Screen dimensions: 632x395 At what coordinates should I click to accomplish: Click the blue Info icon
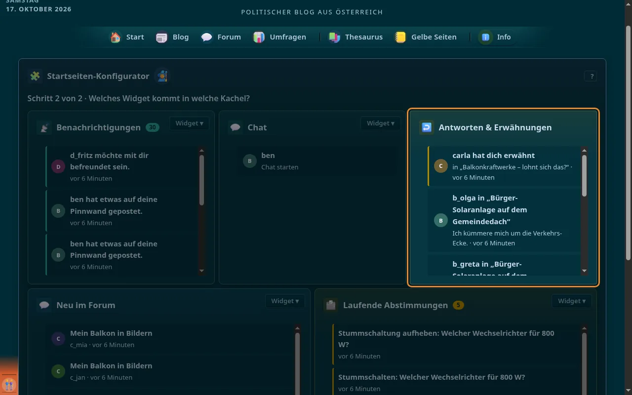pyautogui.click(x=486, y=37)
